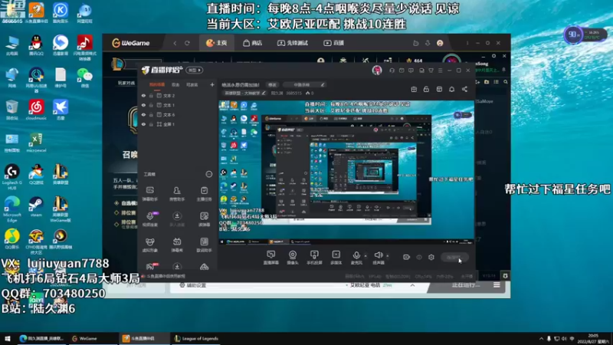613x345 pixels.
Task: Switch to WeGame 先锋测试 tab
Action: [293, 43]
